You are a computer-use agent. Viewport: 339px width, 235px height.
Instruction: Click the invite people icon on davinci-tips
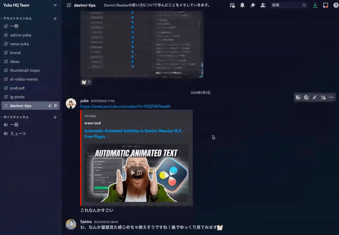tap(50, 105)
